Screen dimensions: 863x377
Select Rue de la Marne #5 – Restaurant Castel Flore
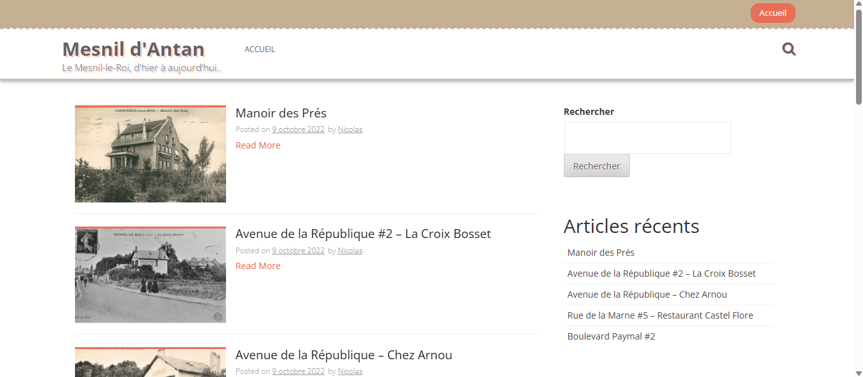coord(660,315)
